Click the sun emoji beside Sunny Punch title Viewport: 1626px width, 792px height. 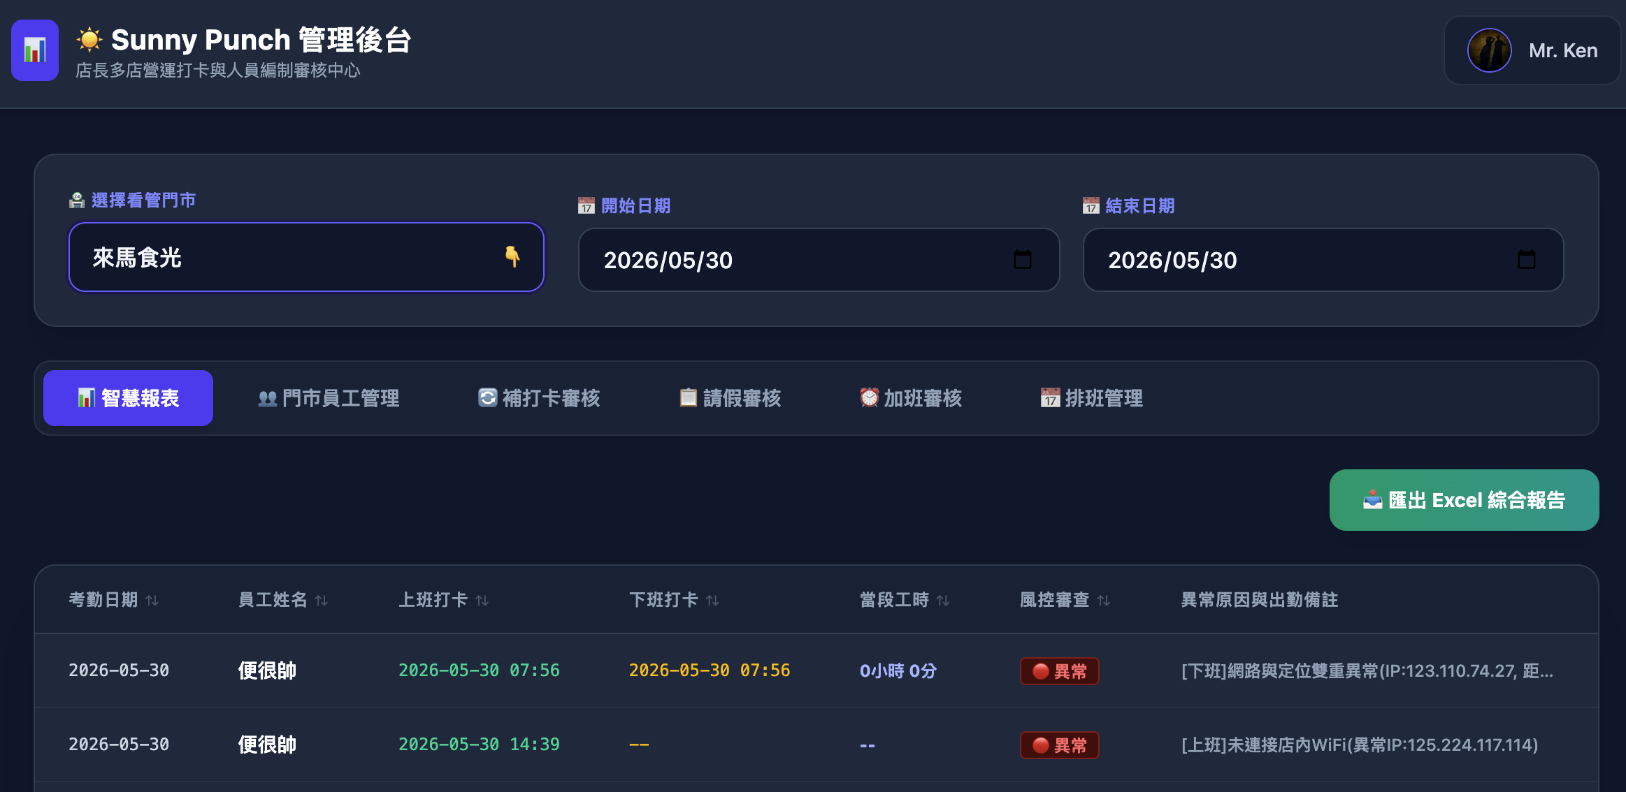(x=89, y=40)
